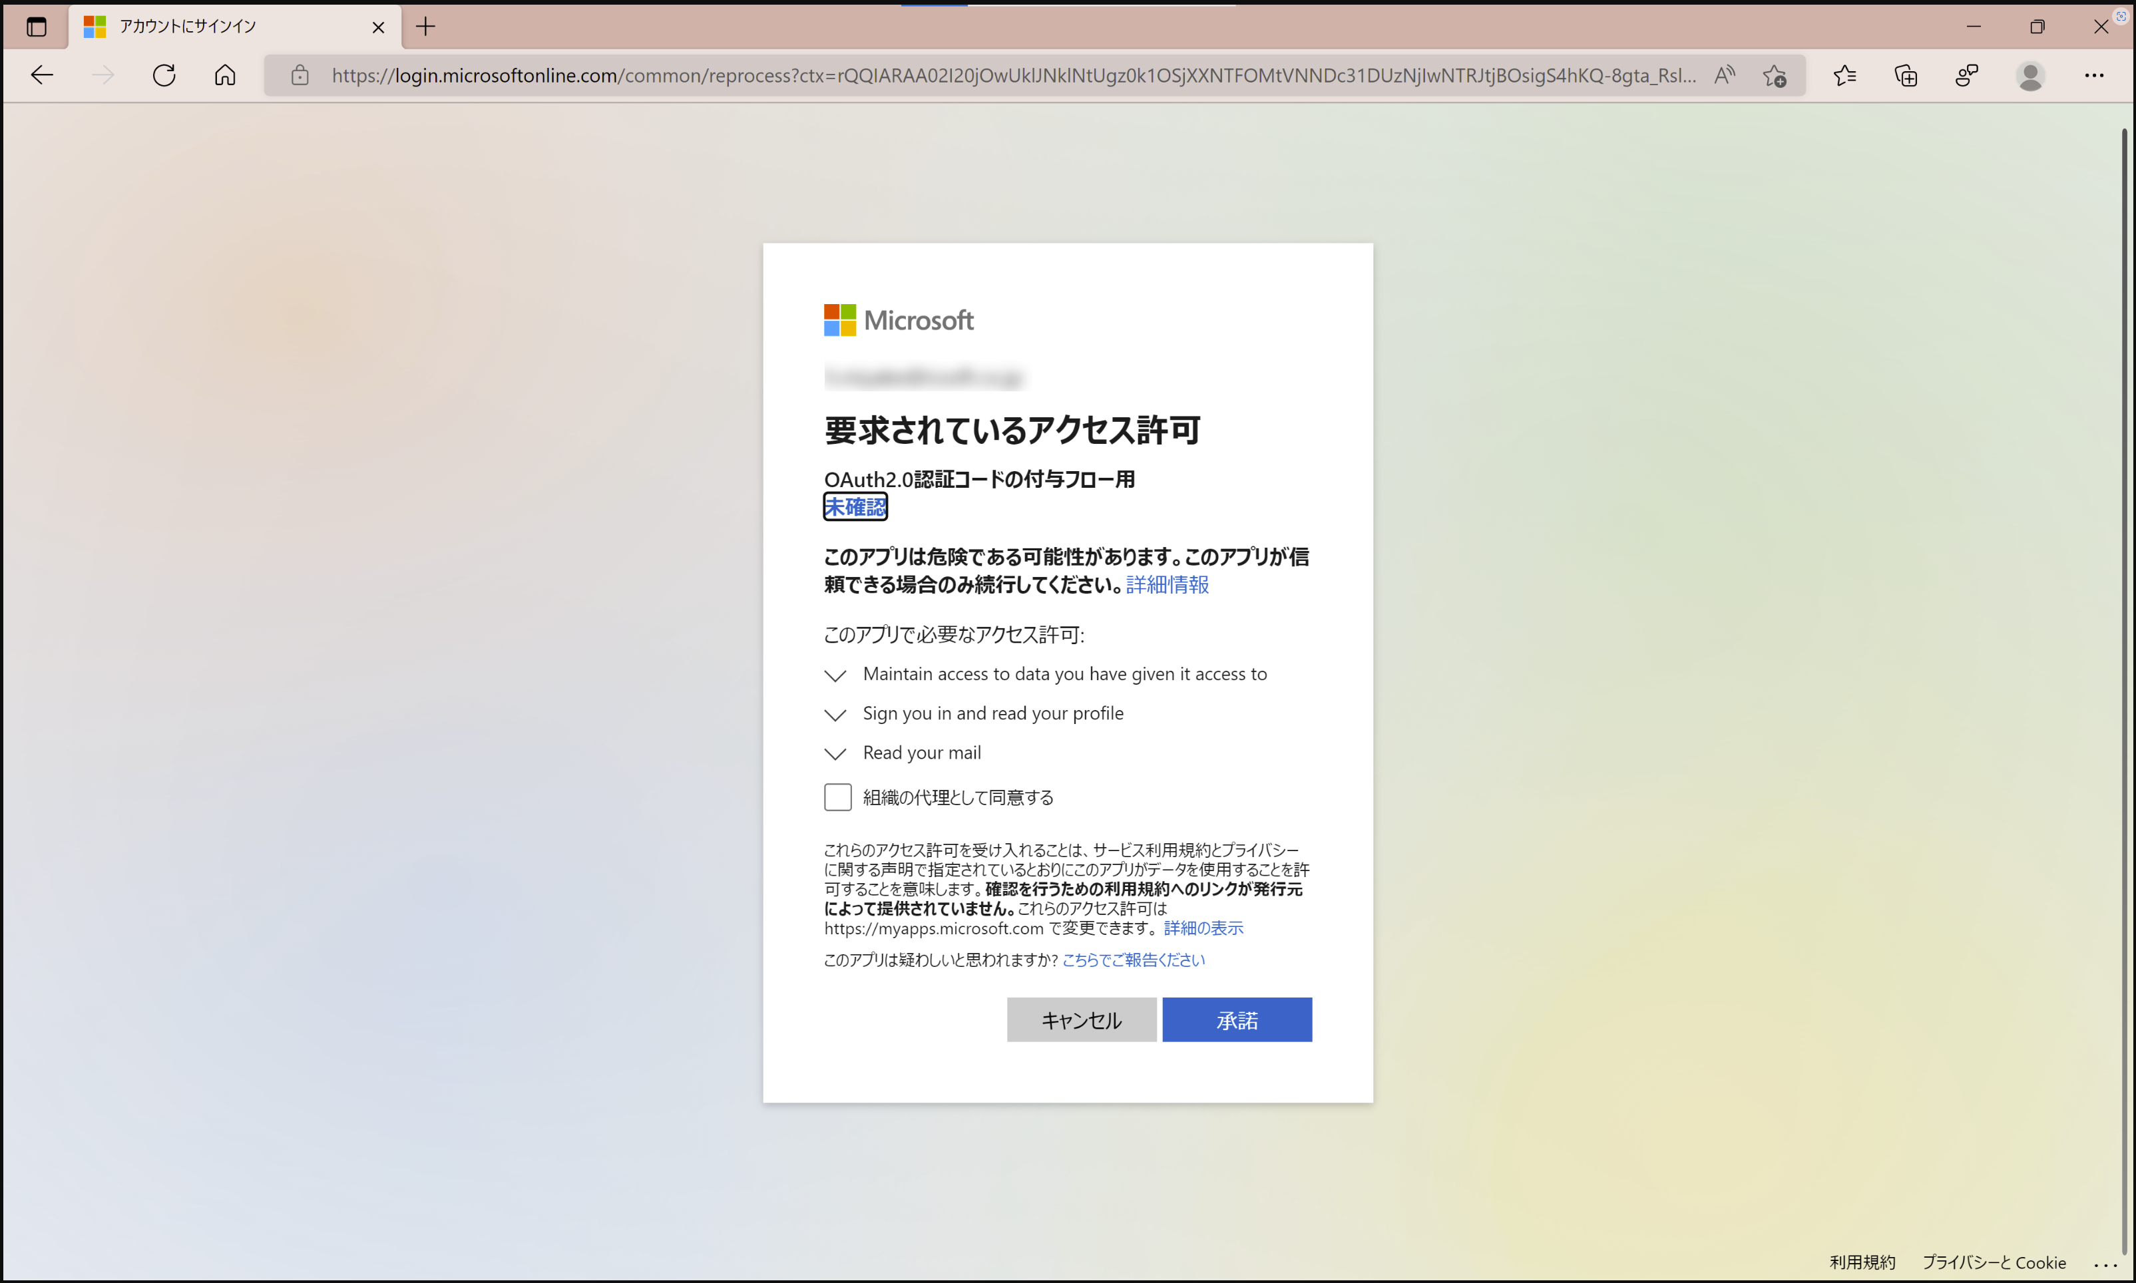Viewport: 2136px width, 1283px height.
Task: Expand Maintain access to data permission
Action: (x=835, y=674)
